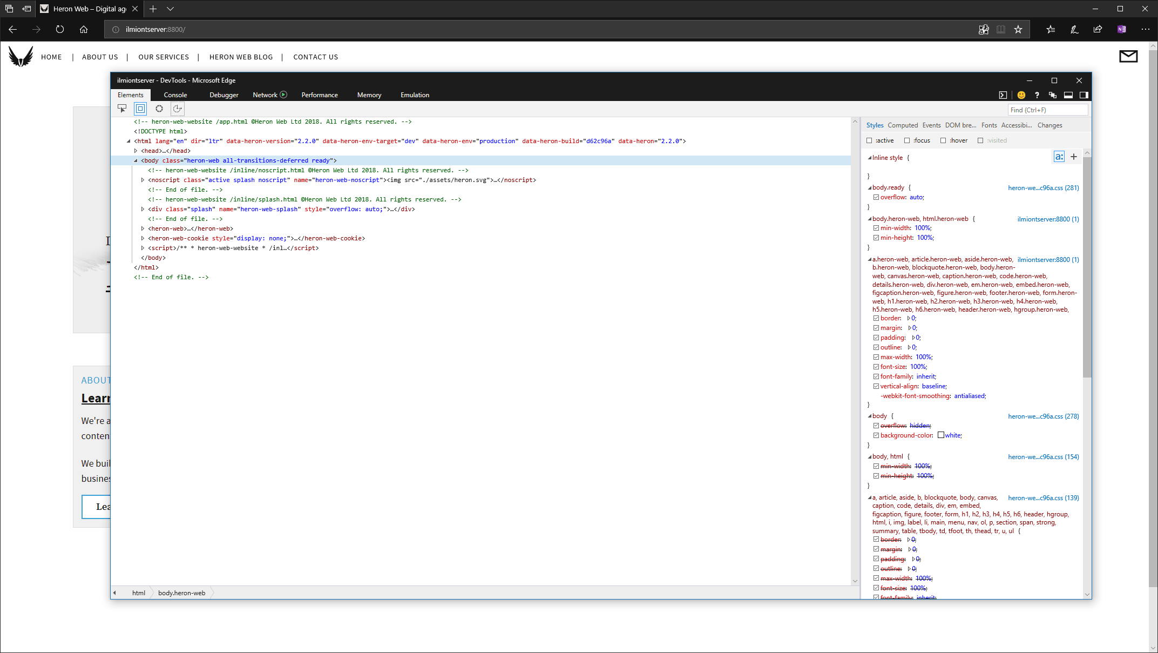The image size is (1158, 653).
Task: Scroll the styles panel downward
Action: click(1087, 594)
